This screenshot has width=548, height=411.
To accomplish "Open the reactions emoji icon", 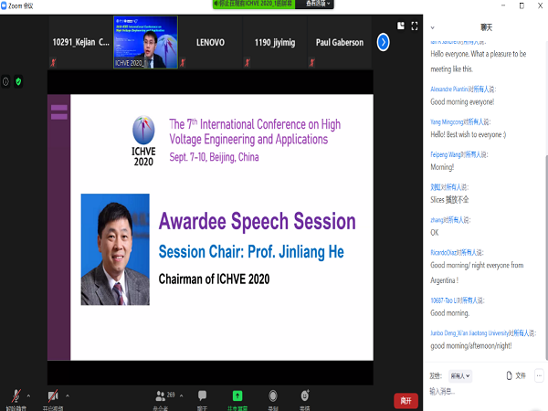I will tap(305, 395).
